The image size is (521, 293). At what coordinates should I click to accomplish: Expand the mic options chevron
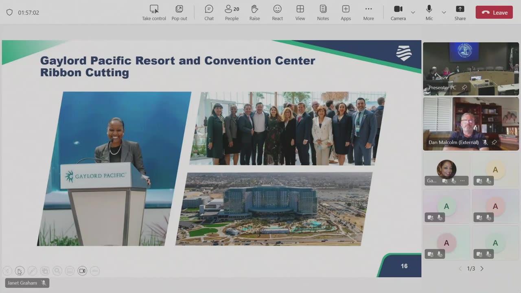444,13
